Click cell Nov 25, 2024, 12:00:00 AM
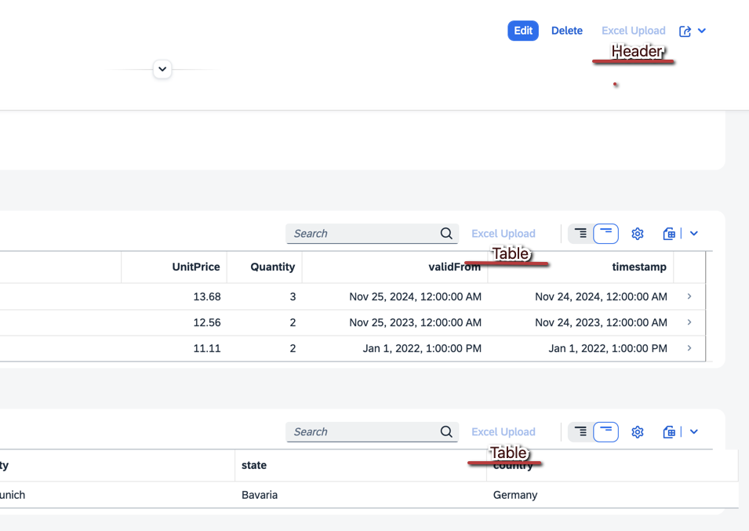The image size is (749, 531). click(x=415, y=296)
